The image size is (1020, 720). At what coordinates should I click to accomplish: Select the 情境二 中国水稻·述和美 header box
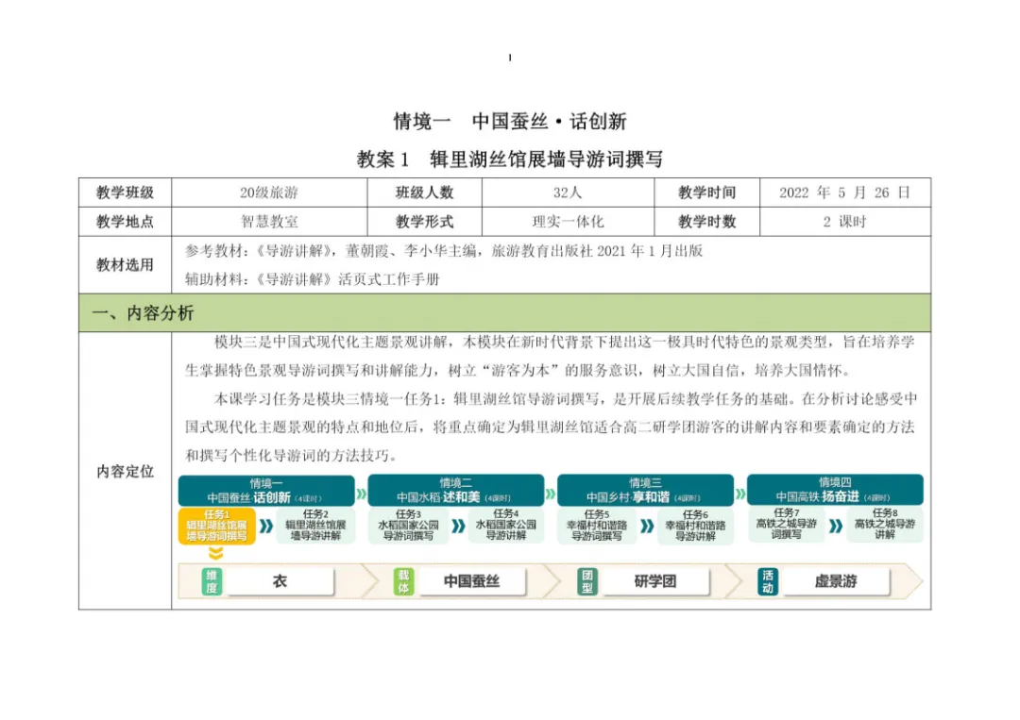[455, 490]
